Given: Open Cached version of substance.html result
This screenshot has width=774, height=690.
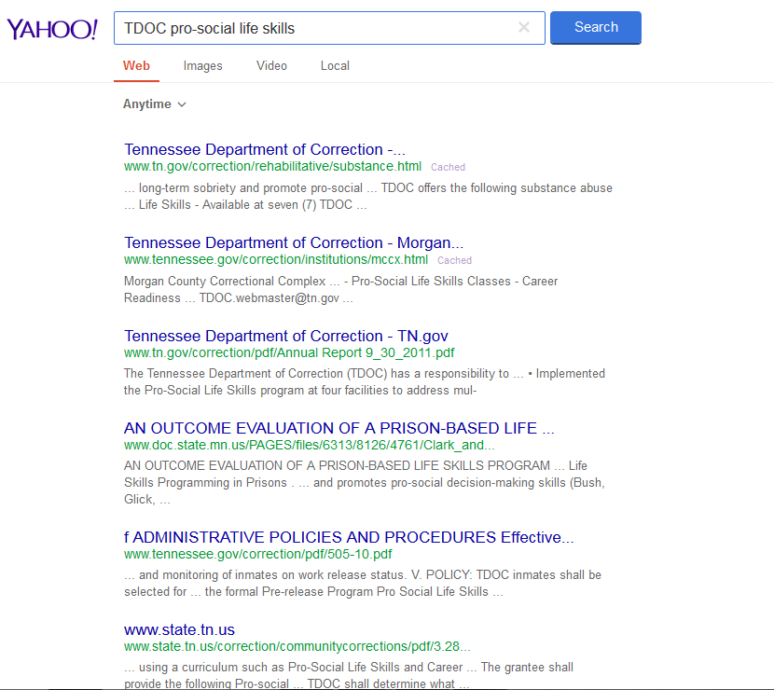Looking at the screenshot, I should pyautogui.click(x=448, y=168).
